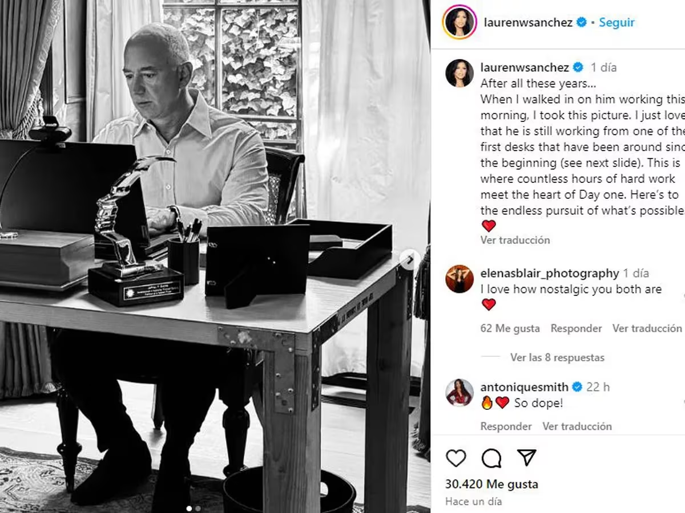The height and width of the screenshot is (513, 685).
Task: Follow the account with Seguir
Action: pyautogui.click(x=616, y=22)
